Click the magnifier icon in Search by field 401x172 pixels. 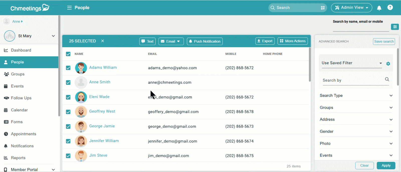pyautogui.click(x=387, y=80)
